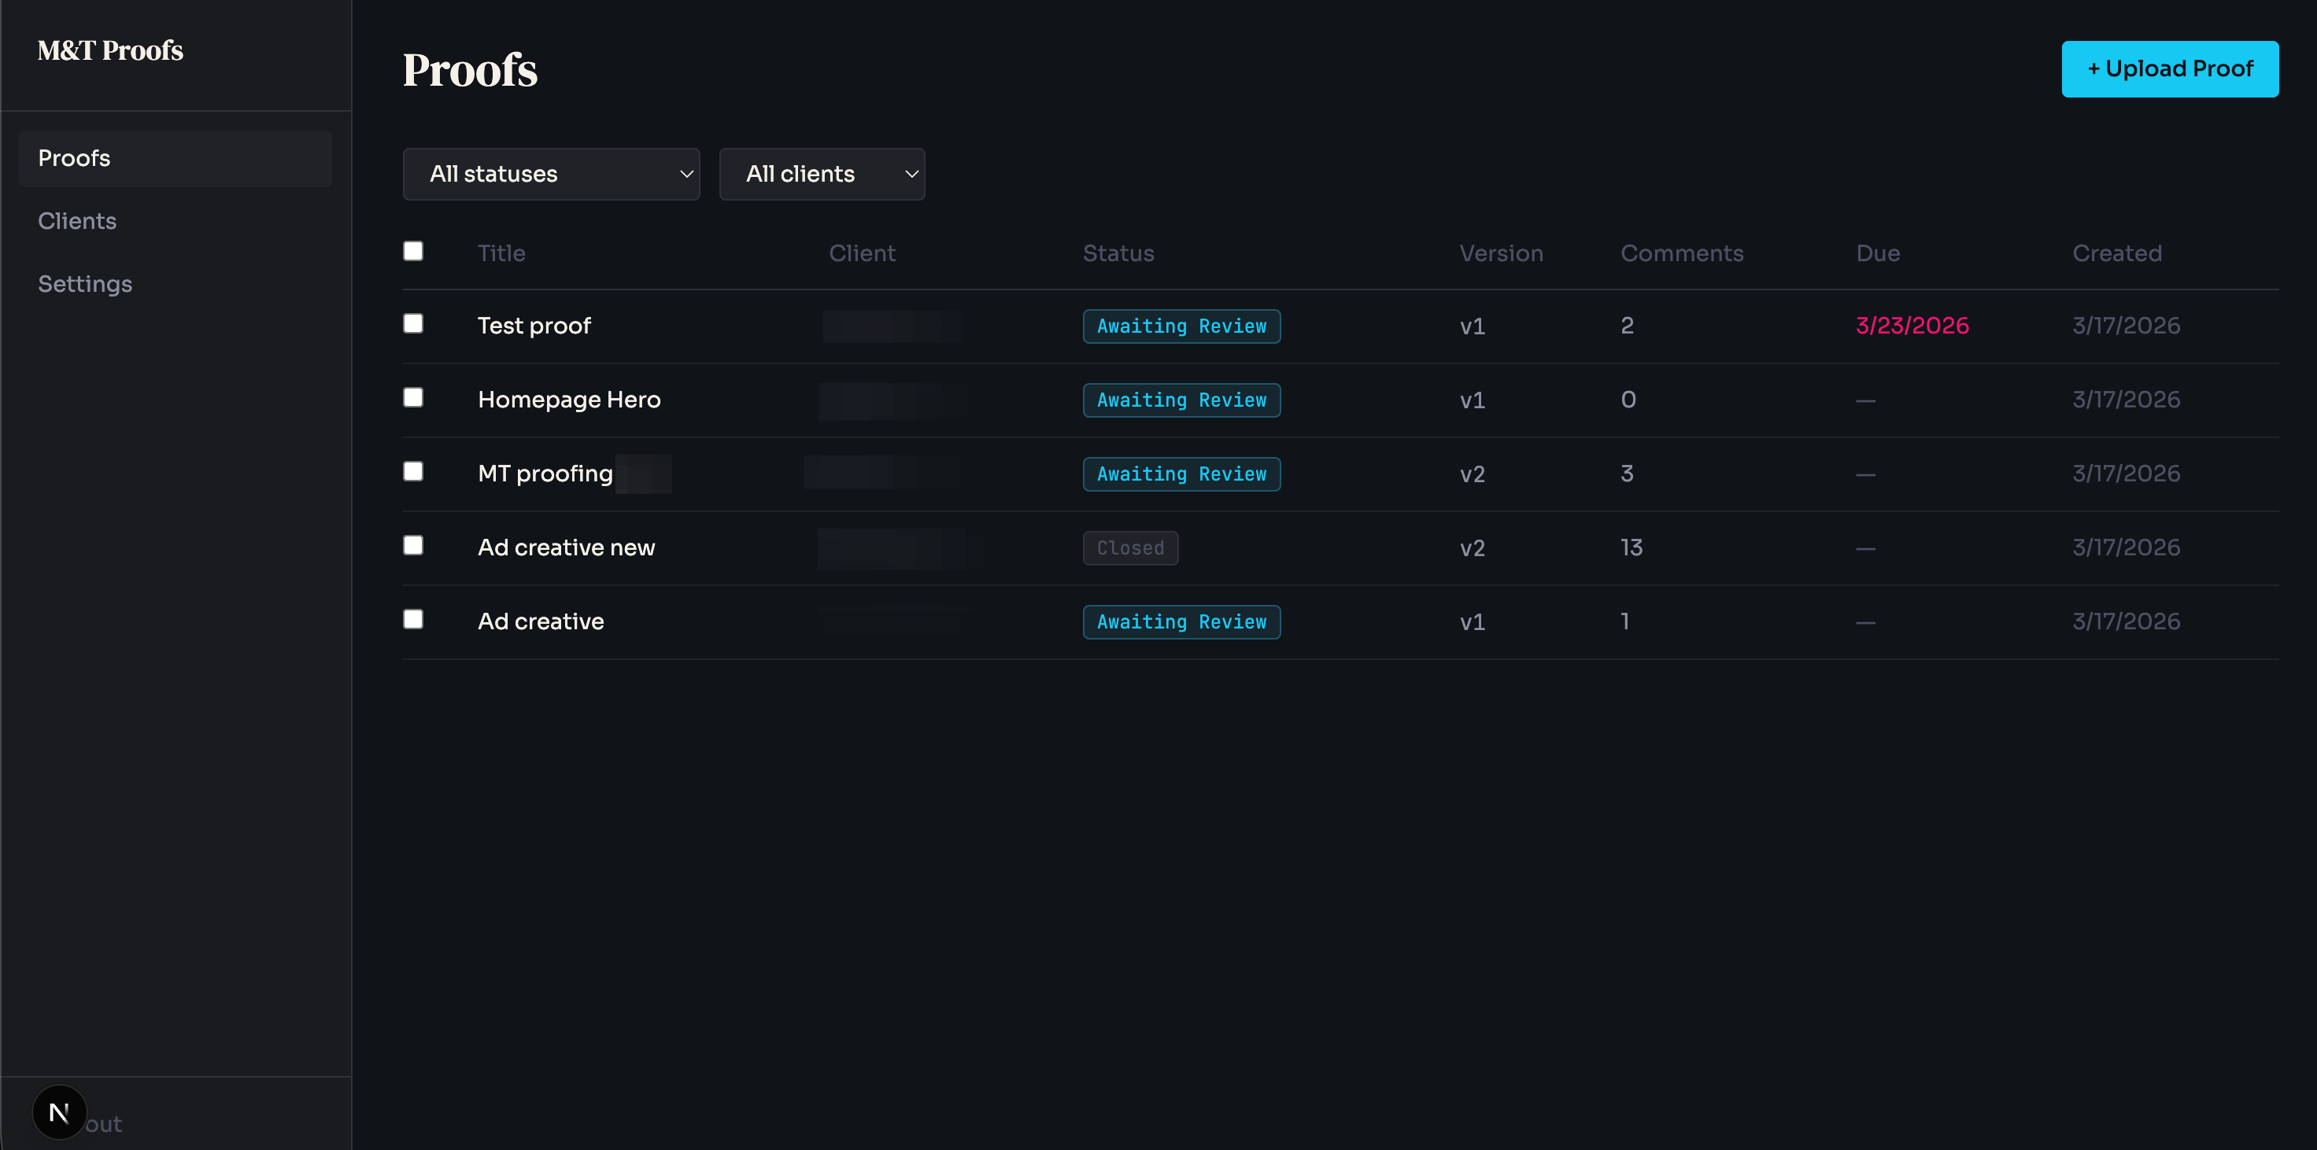Click Awaiting Review badge for Test proof
Screen dimensions: 2317x1150
(1182, 326)
